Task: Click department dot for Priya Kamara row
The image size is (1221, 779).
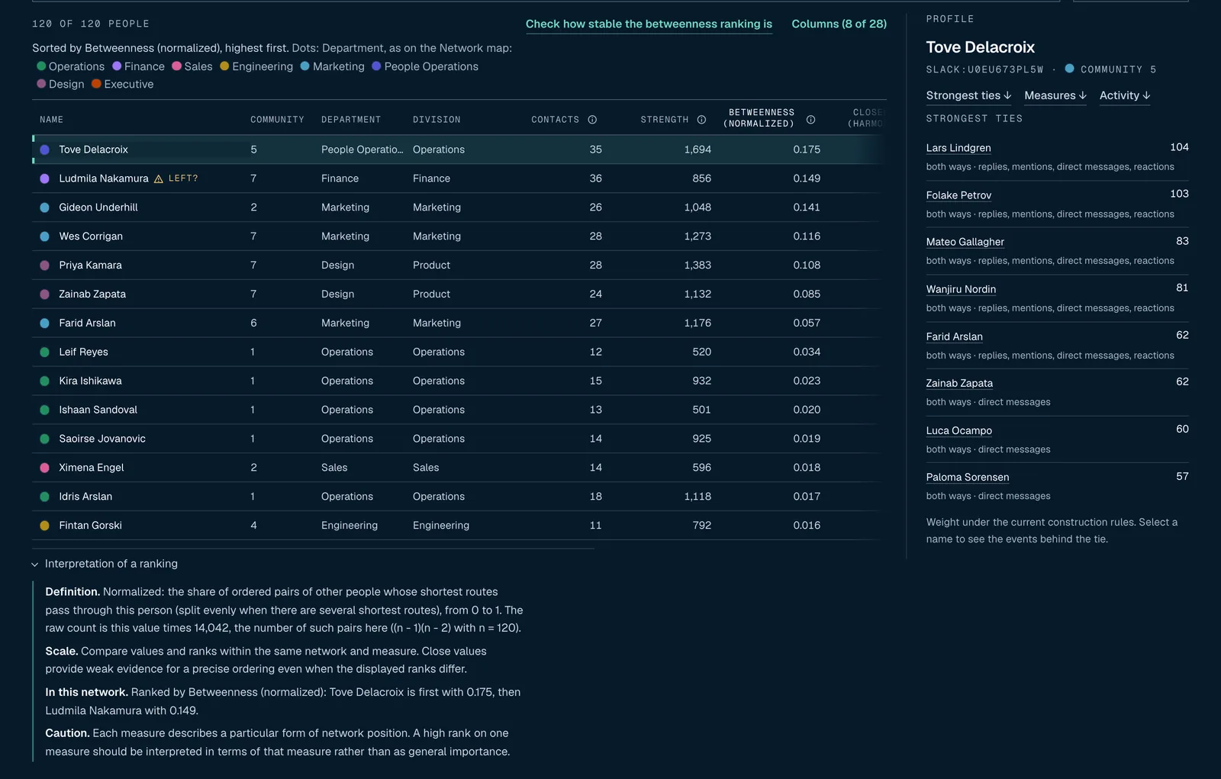Action: click(45, 266)
